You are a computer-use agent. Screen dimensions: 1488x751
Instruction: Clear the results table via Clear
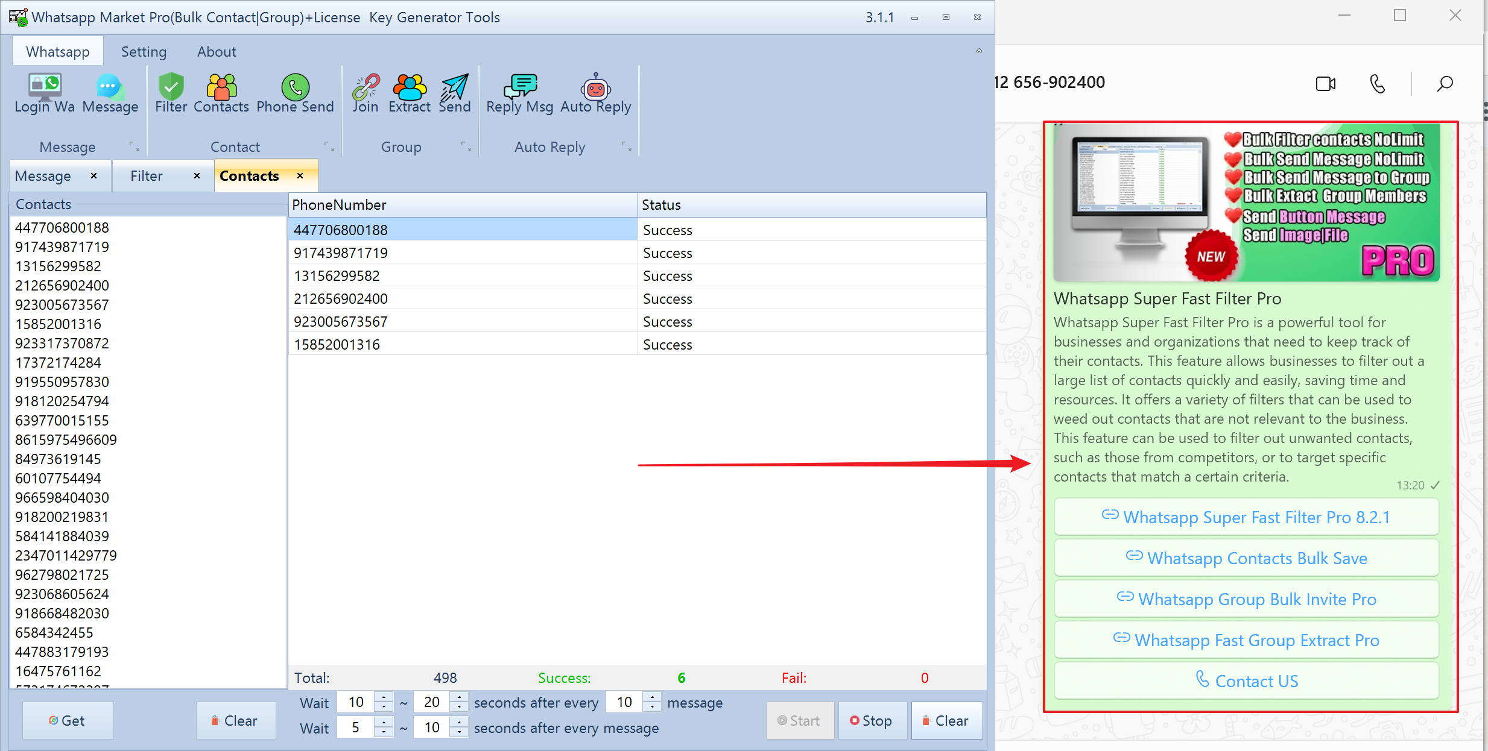[x=946, y=720]
